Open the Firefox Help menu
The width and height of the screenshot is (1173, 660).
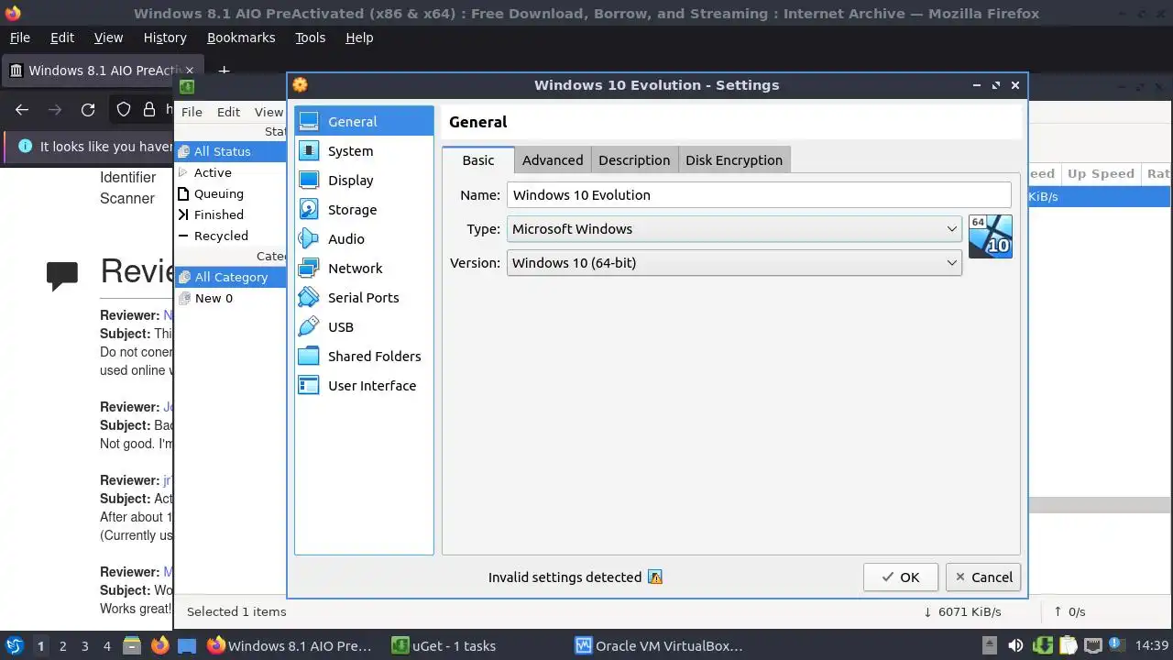point(359,38)
